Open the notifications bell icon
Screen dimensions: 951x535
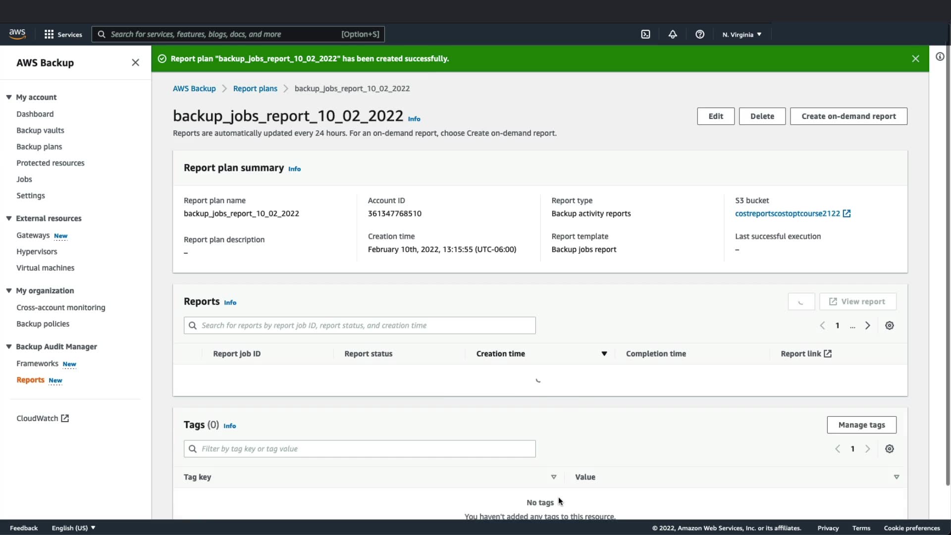(x=673, y=34)
